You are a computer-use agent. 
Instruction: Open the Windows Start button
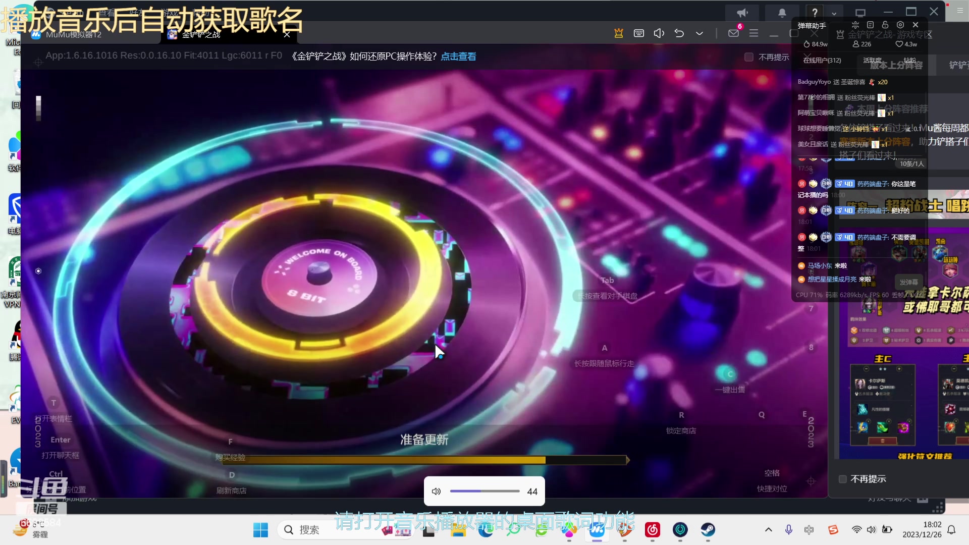click(260, 530)
